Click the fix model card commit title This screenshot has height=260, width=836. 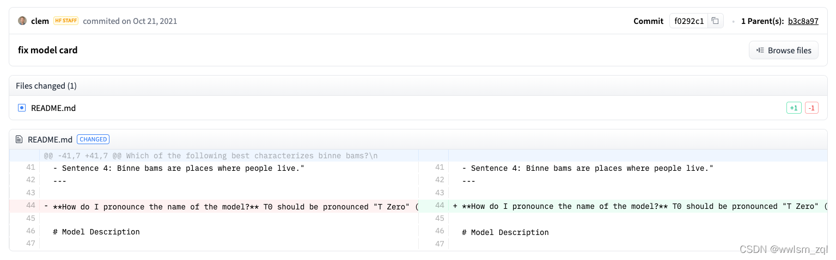pos(48,50)
